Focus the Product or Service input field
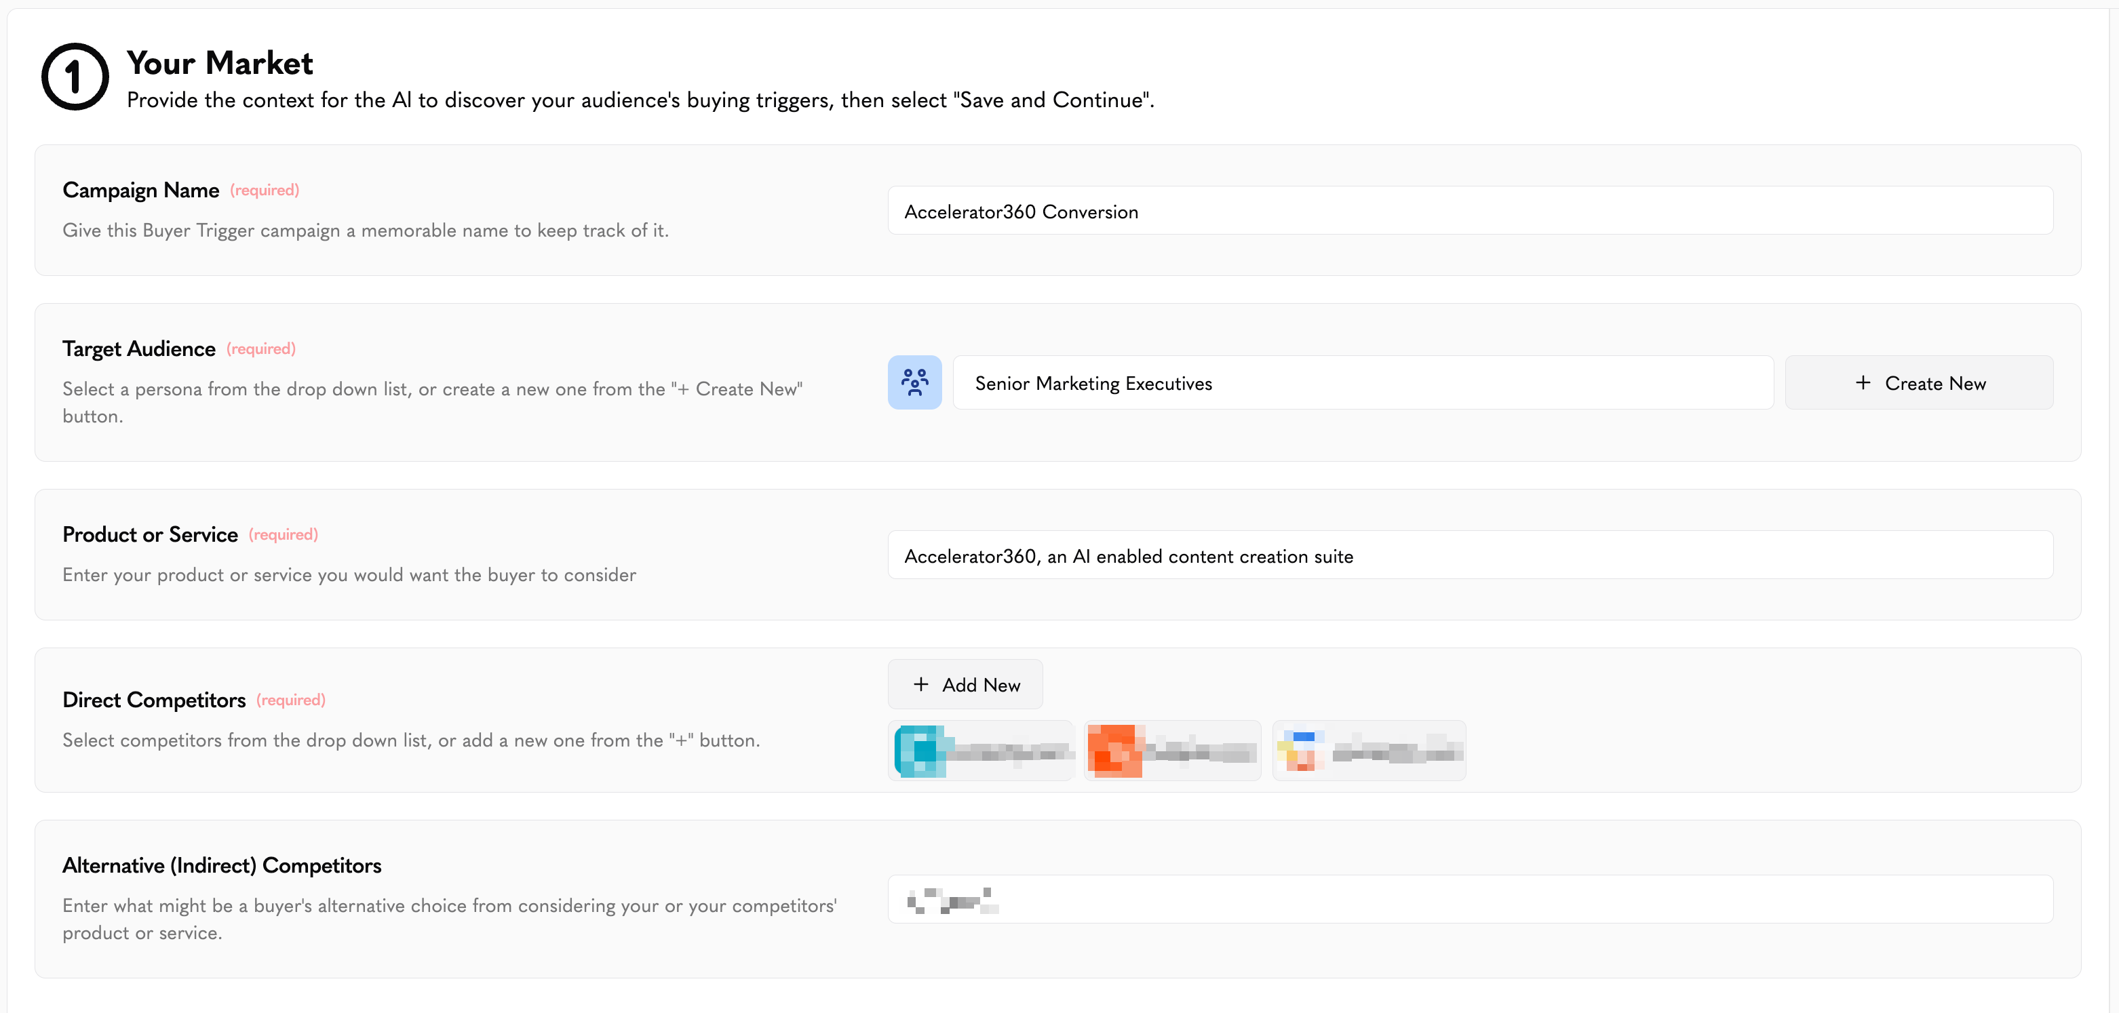Image resolution: width=2119 pixels, height=1013 pixels. point(1470,555)
